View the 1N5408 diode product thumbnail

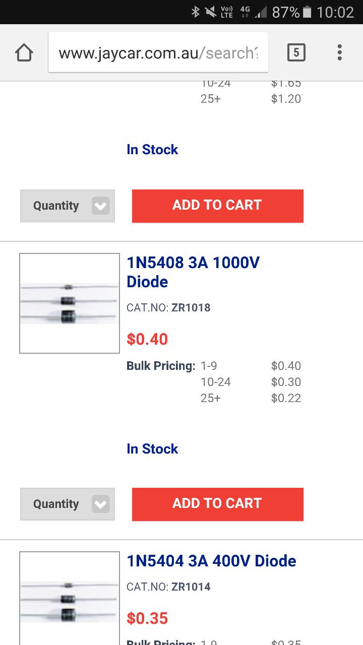70,303
